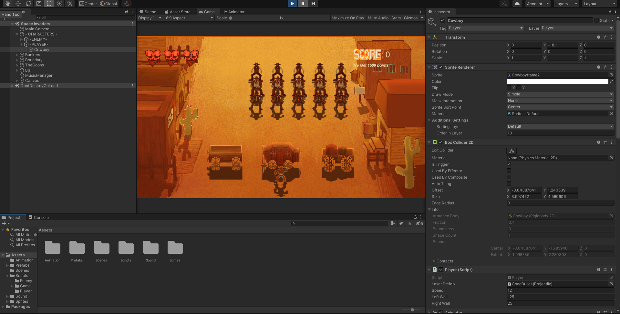Viewport: 620px width, 314px height.
Task: Enable Used By Effector checkbox
Action: [x=509, y=171]
